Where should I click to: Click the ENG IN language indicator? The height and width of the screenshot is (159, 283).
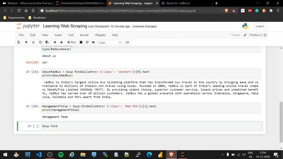250,155
